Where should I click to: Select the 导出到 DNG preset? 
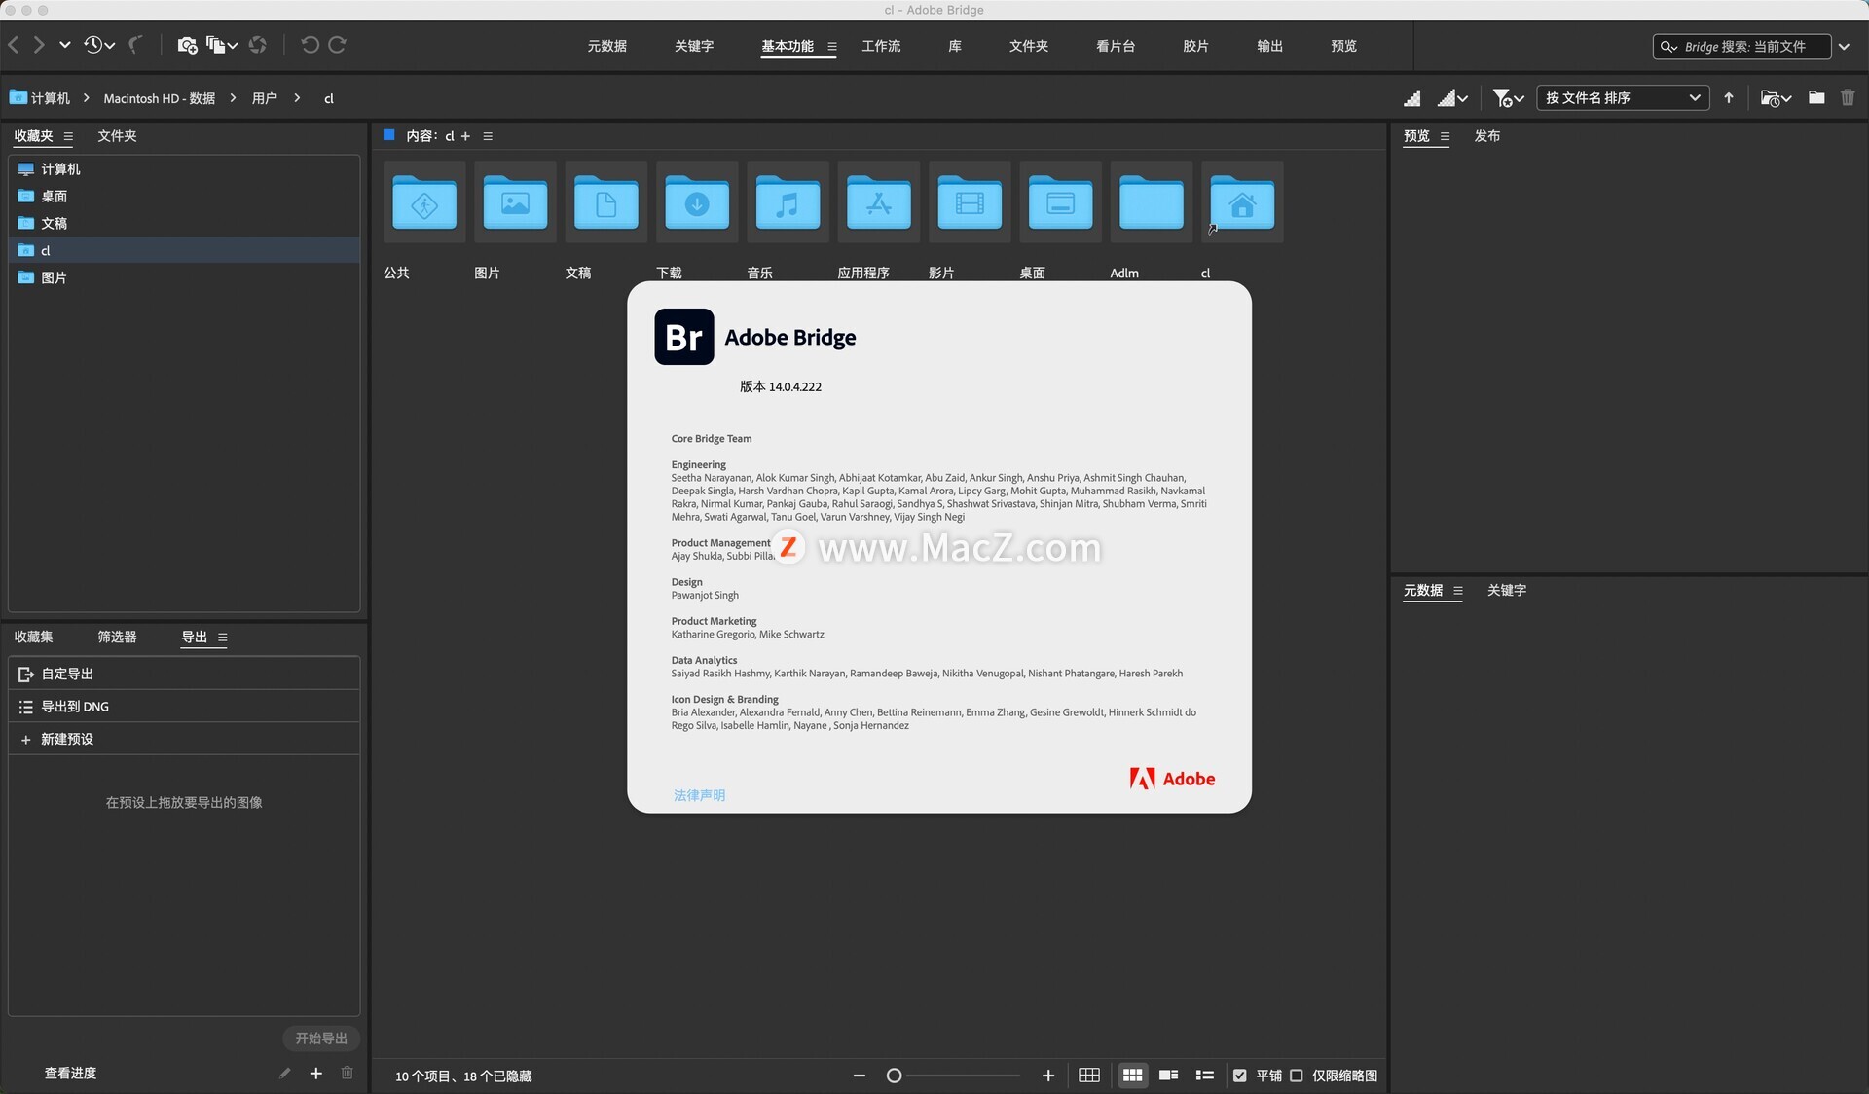(184, 707)
